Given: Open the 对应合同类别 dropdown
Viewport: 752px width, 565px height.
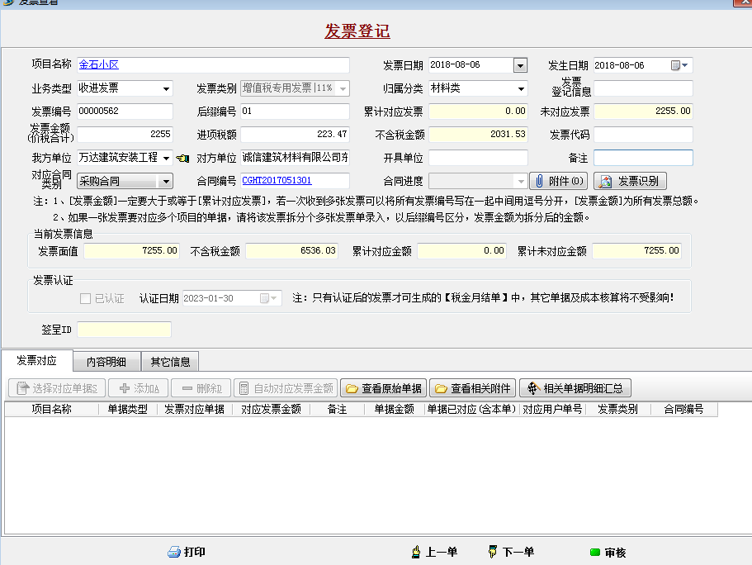Looking at the screenshot, I should [x=166, y=182].
